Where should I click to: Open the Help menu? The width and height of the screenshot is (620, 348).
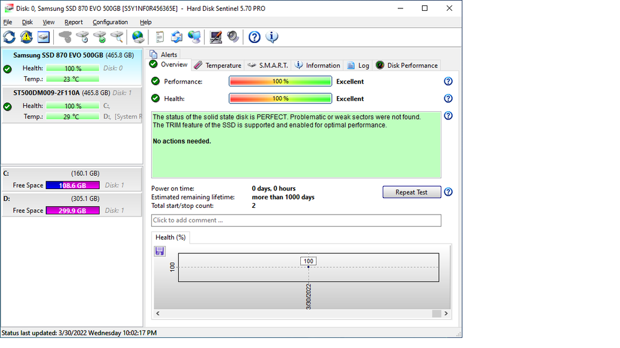click(x=145, y=22)
